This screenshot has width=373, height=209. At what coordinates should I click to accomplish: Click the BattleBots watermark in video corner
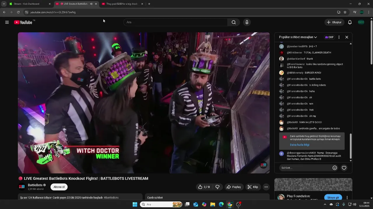(x=263, y=165)
